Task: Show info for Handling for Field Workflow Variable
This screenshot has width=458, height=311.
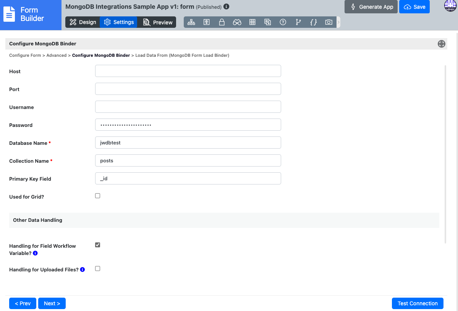Action: [x=36, y=253]
